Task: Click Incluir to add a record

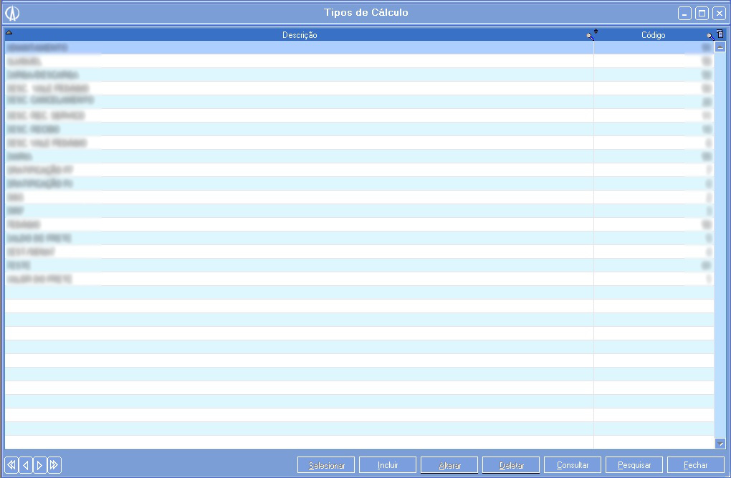Action: pos(388,465)
